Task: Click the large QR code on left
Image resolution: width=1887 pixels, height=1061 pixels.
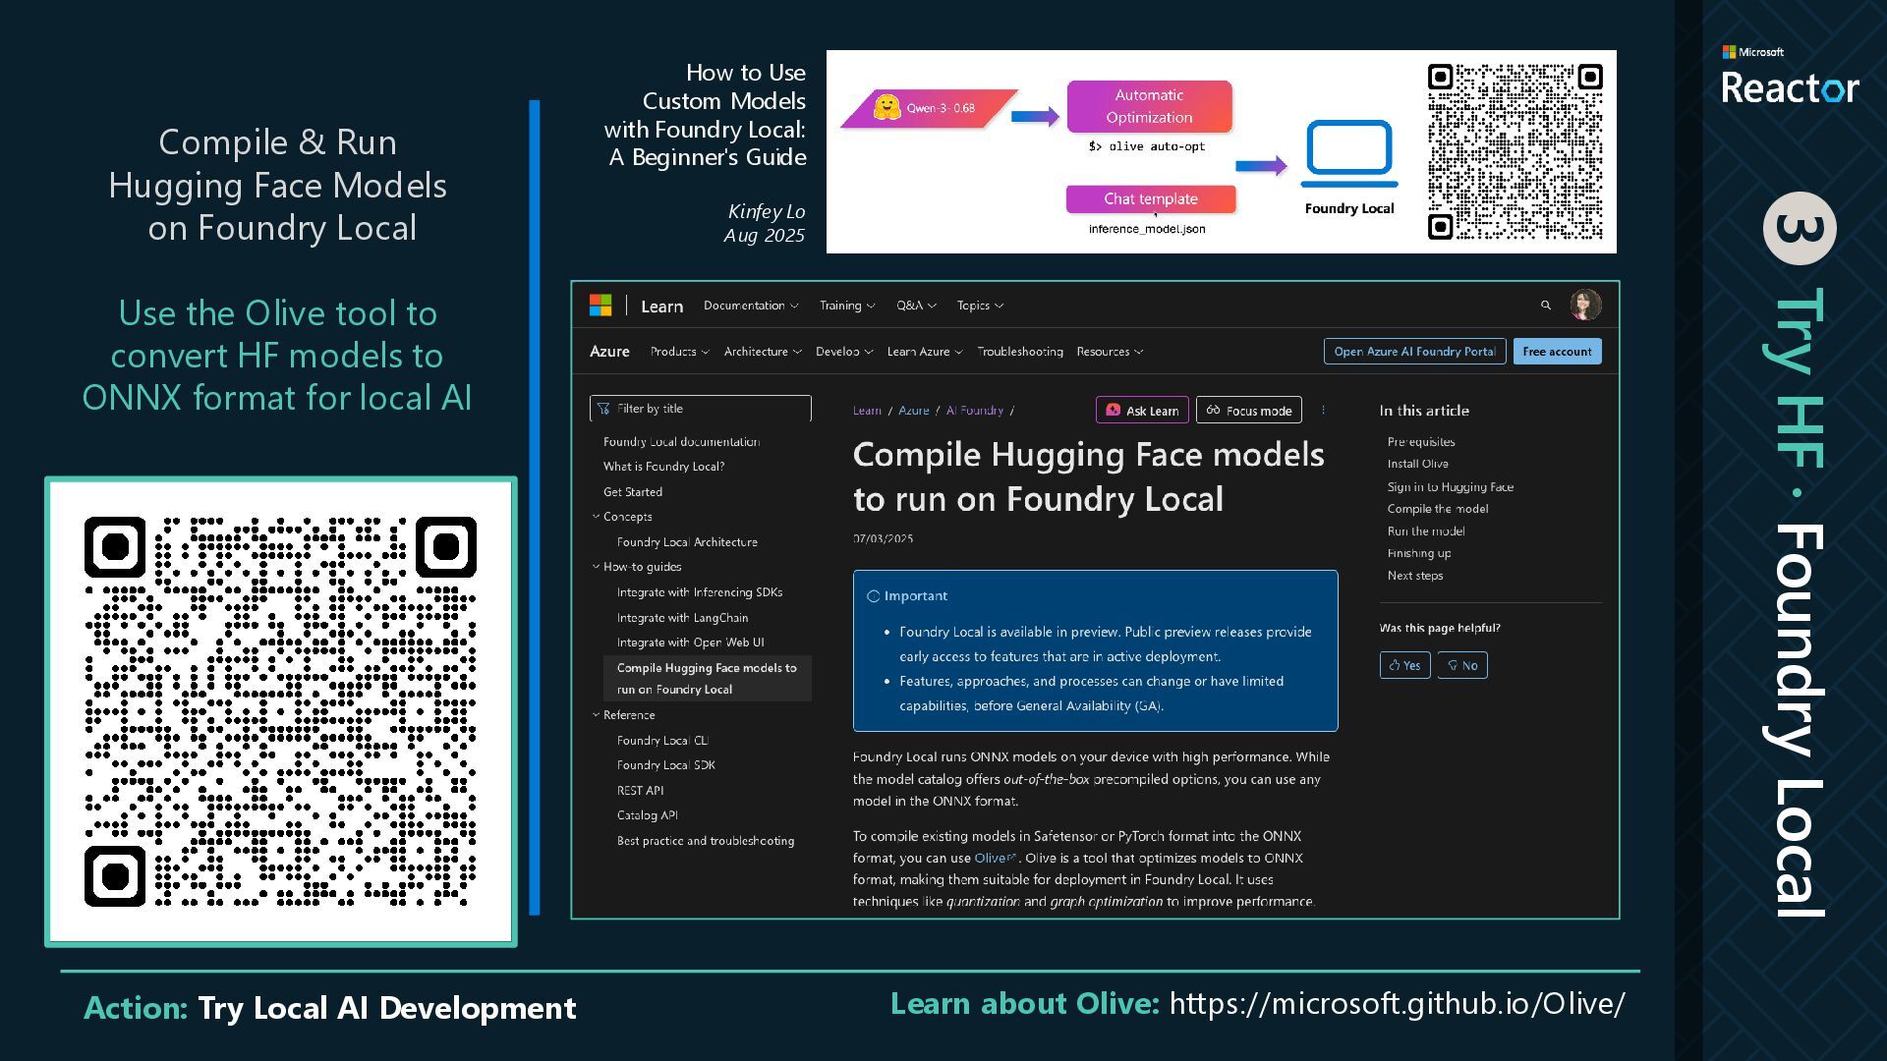Action: [x=281, y=711]
